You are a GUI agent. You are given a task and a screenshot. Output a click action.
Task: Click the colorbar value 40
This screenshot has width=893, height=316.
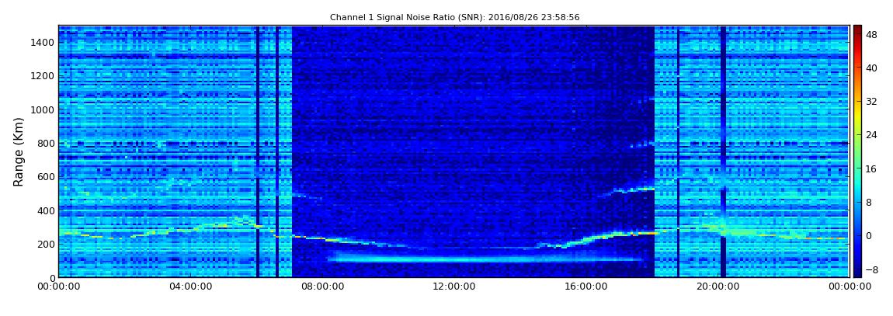tap(871, 68)
